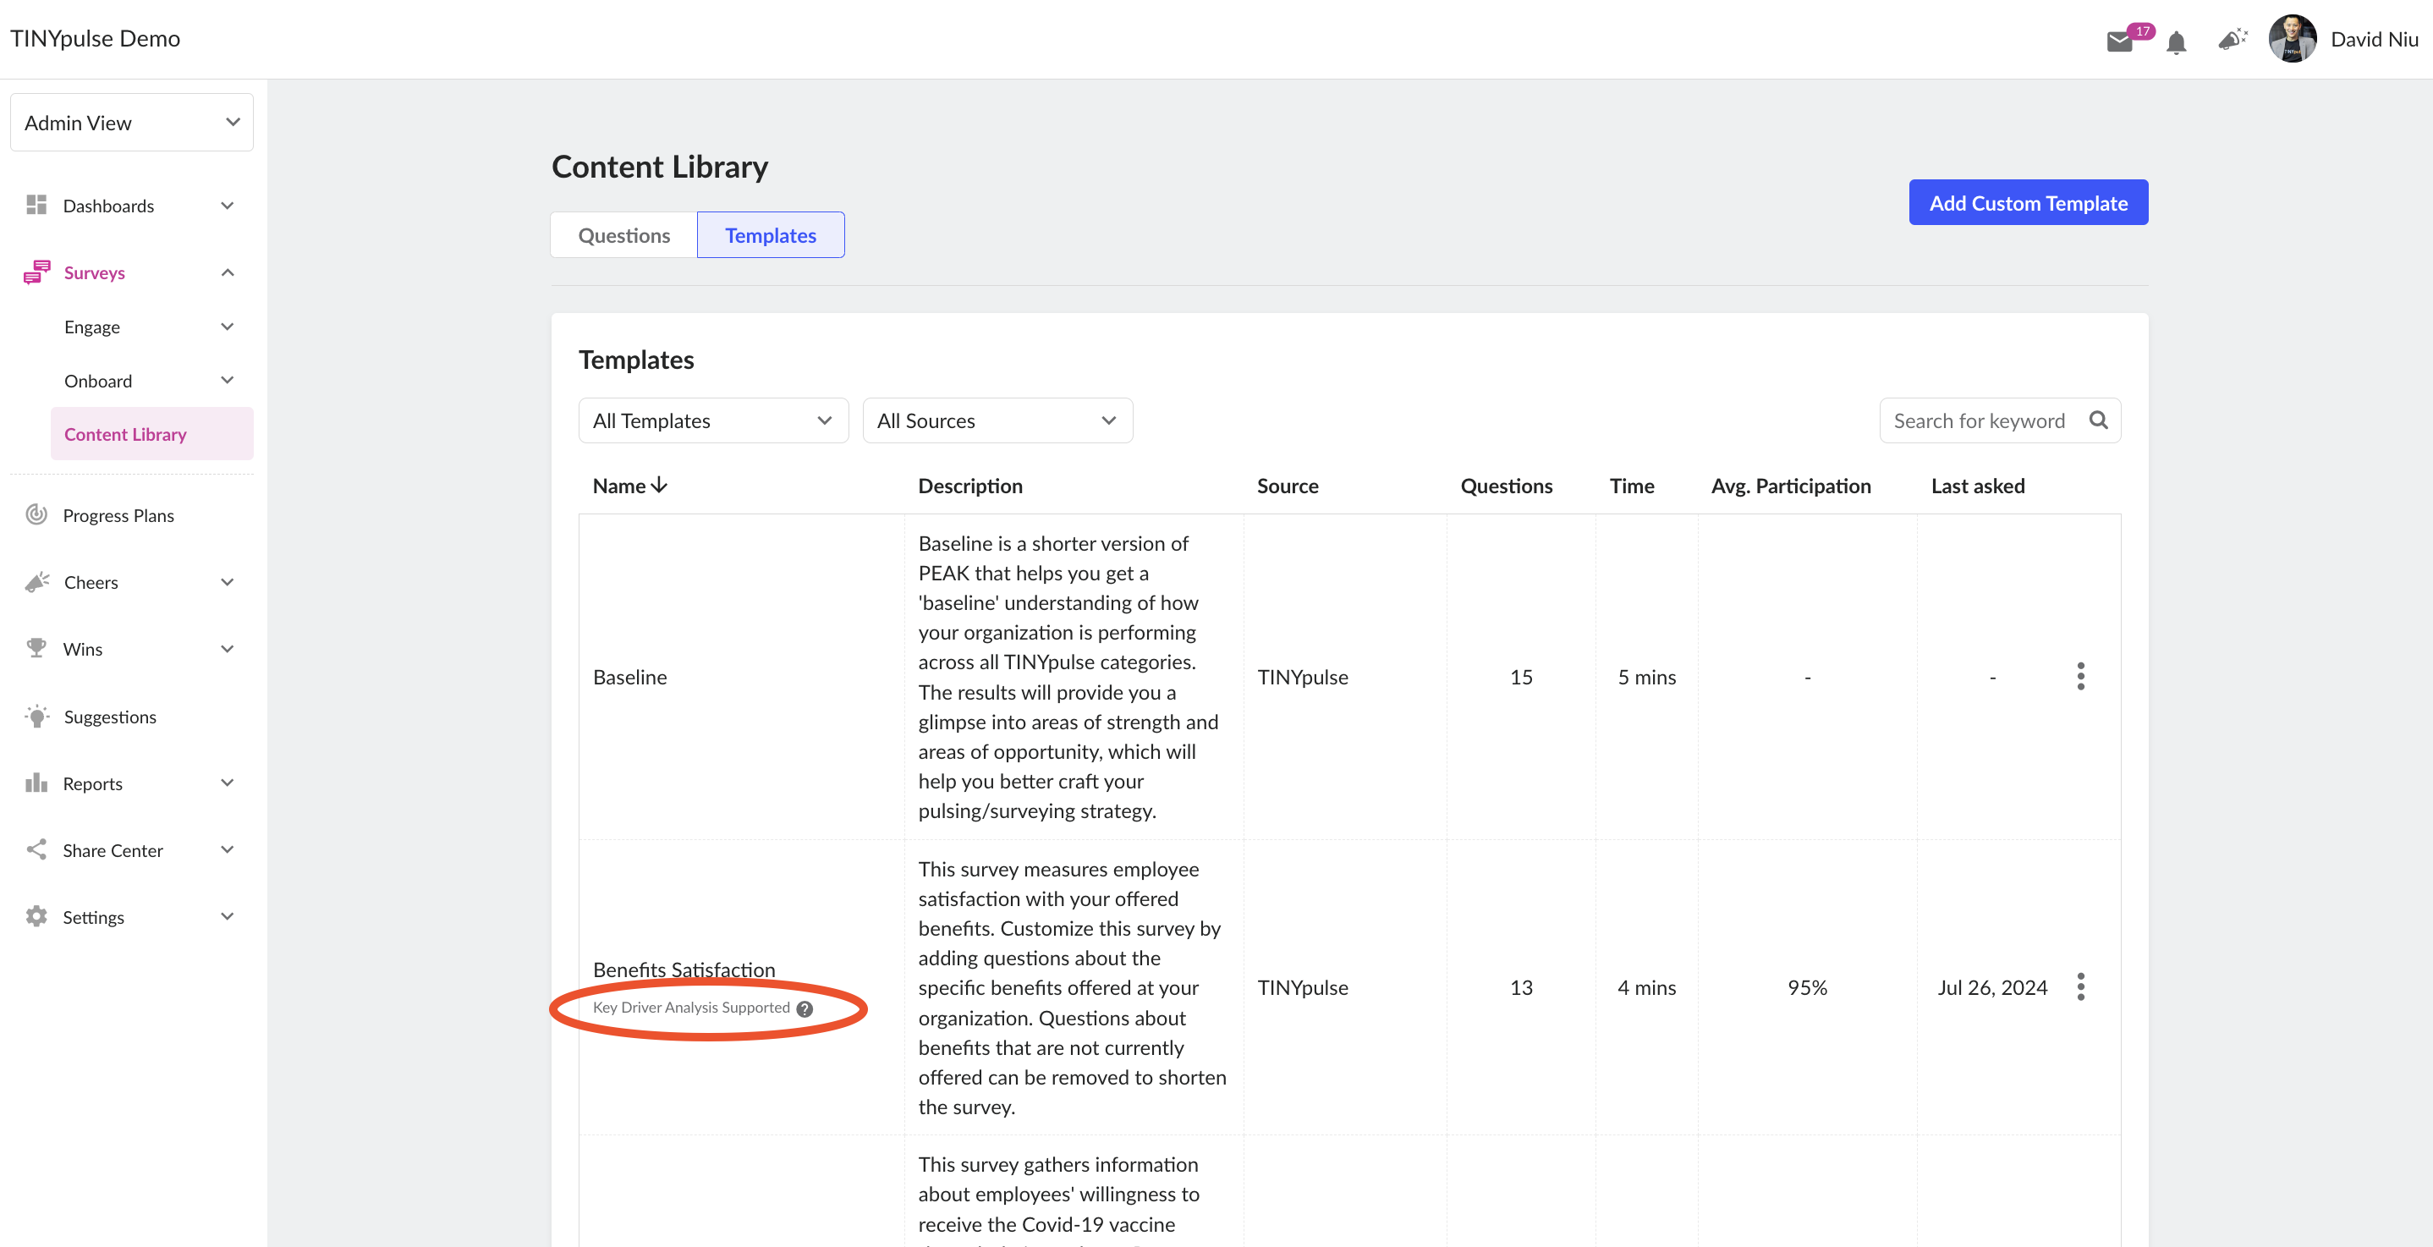The height and width of the screenshot is (1247, 2433).
Task: Expand the Dashboards section chevron
Action: 228,205
